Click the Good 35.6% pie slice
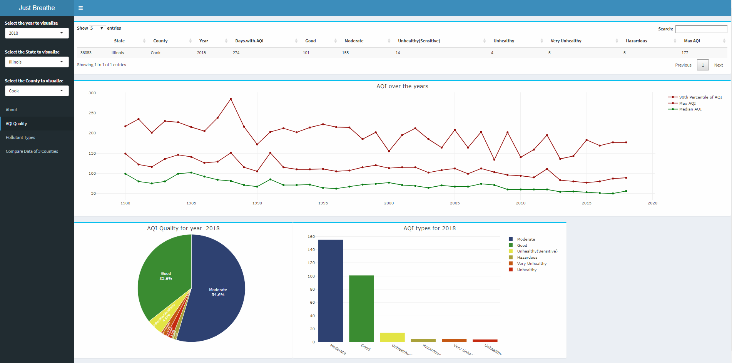 [x=166, y=276]
